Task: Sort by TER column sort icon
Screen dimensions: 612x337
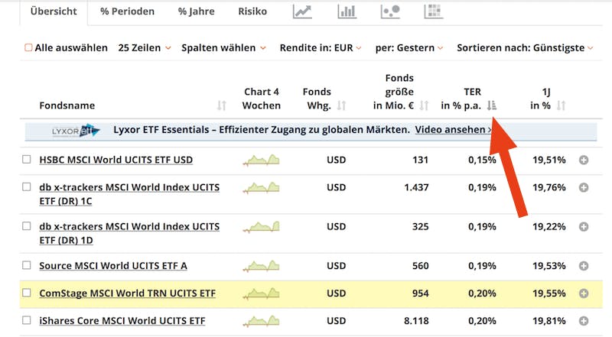Action: 492,105
